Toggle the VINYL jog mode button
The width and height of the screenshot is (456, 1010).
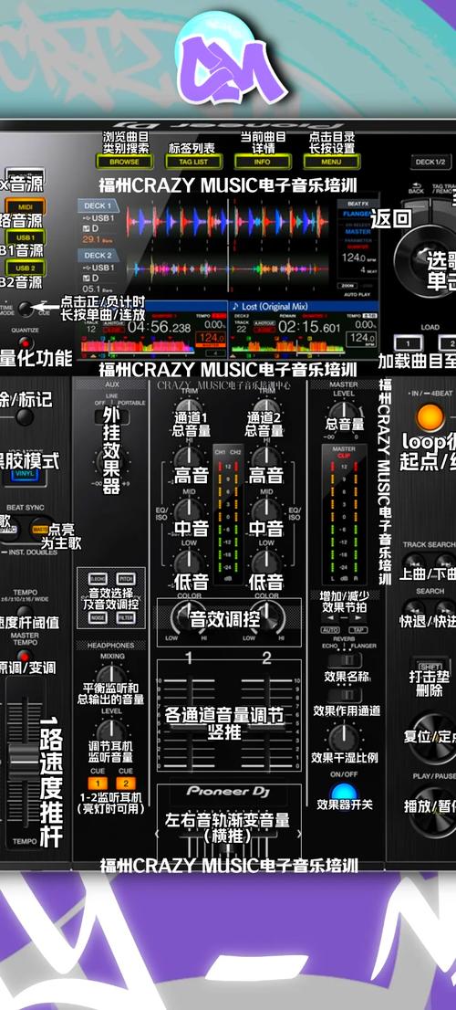pyautogui.click(x=26, y=477)
